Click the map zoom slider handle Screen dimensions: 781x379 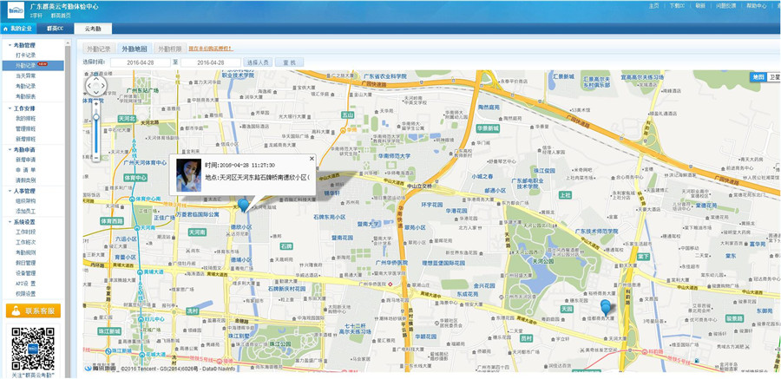(x=96, y=117)
